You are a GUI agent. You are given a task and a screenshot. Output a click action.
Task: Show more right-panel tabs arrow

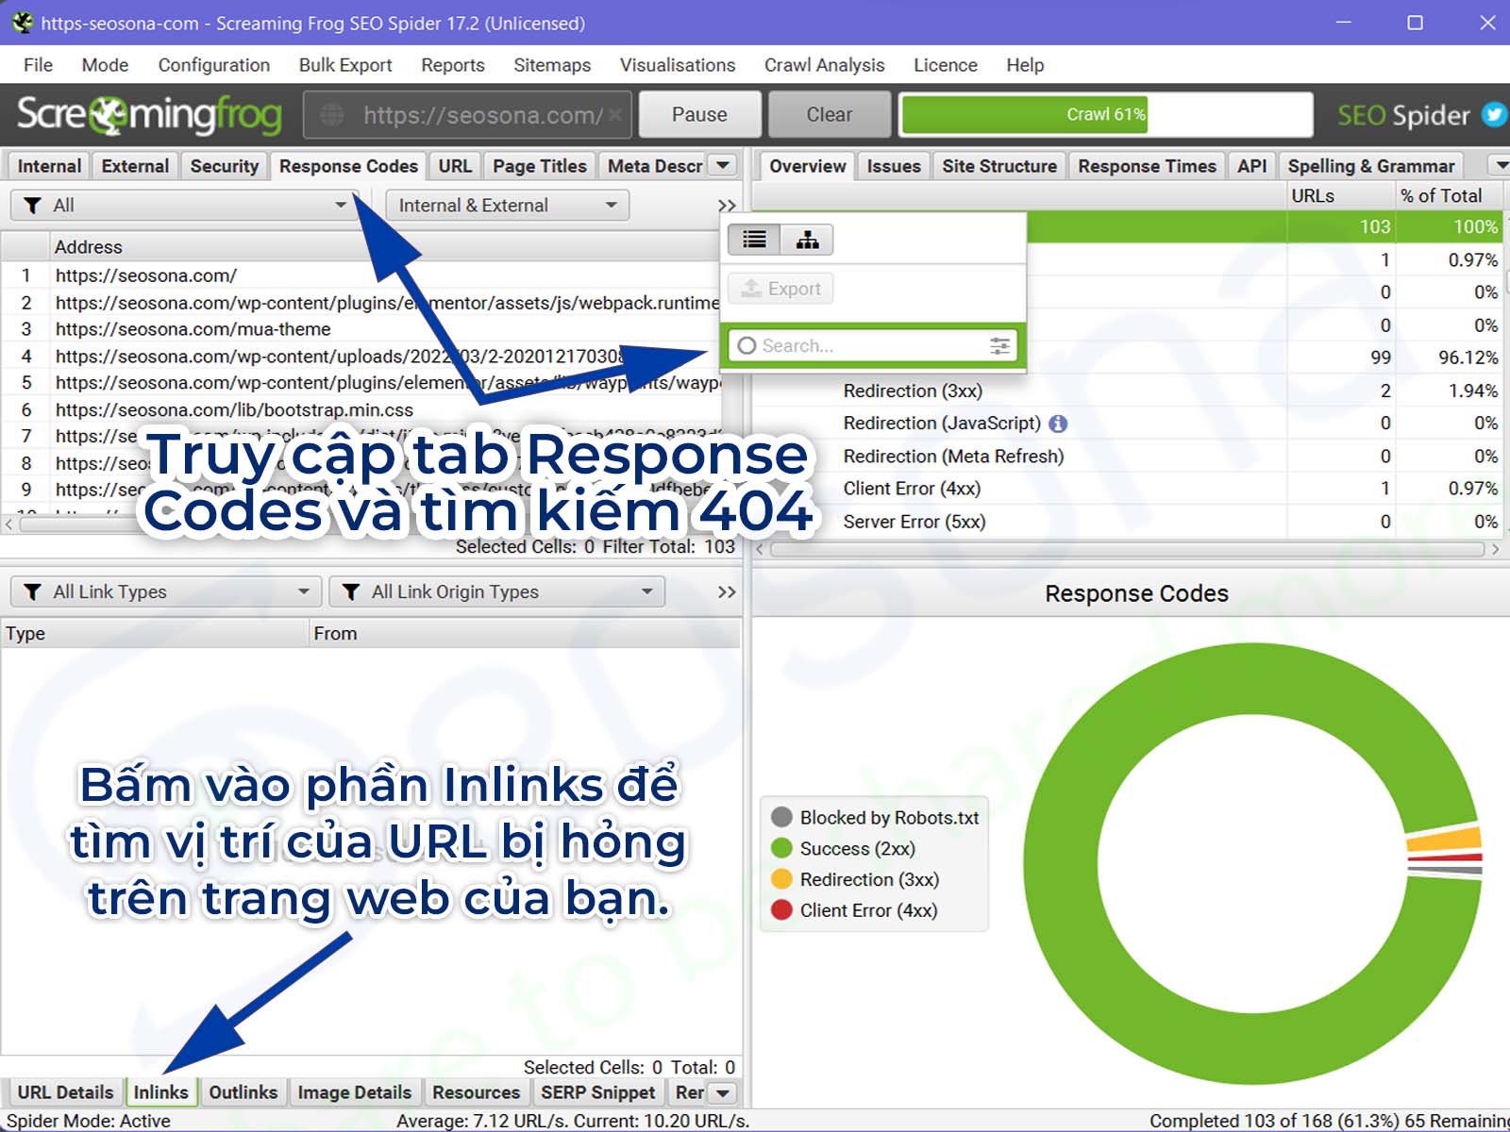1502,166
